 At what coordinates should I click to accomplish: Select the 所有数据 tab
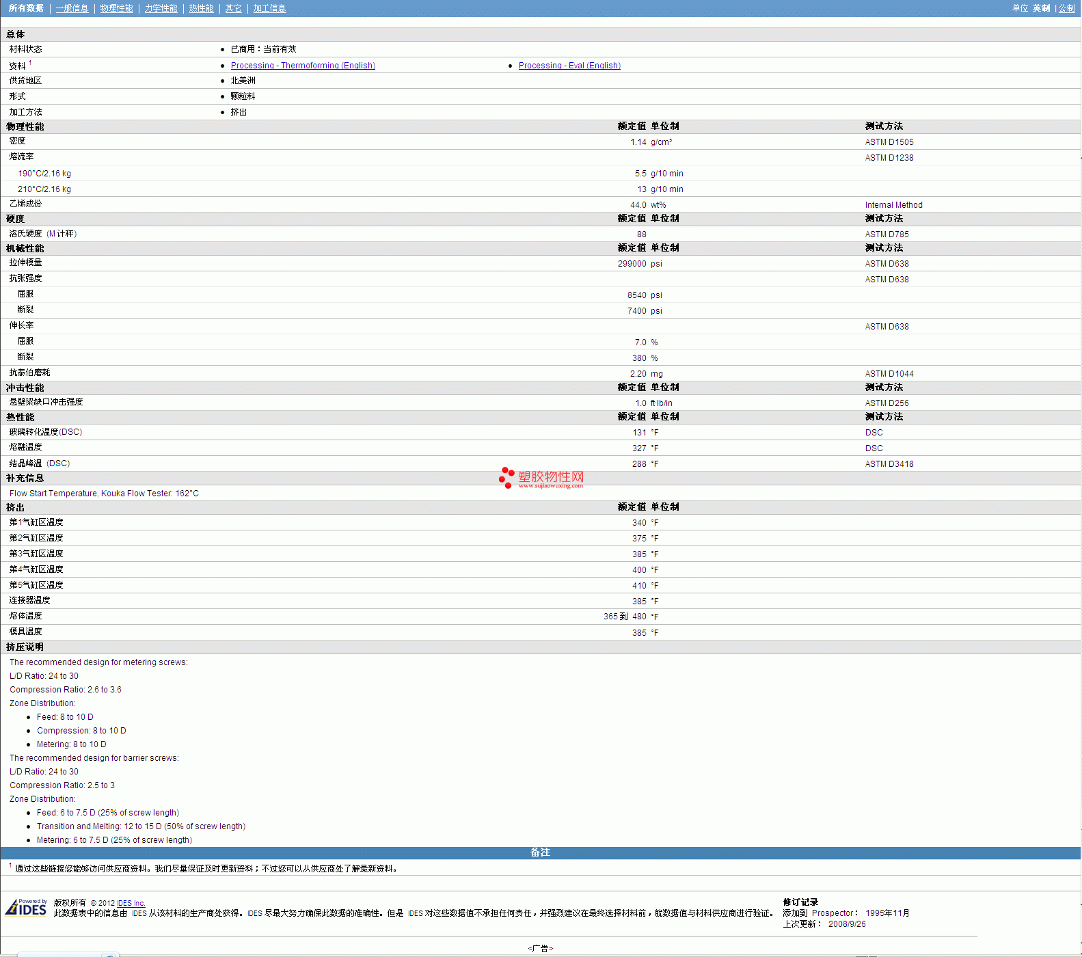tap(26, 8)
